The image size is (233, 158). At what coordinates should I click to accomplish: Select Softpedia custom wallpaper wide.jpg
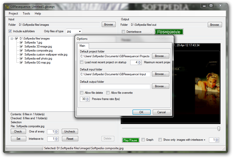46,54
